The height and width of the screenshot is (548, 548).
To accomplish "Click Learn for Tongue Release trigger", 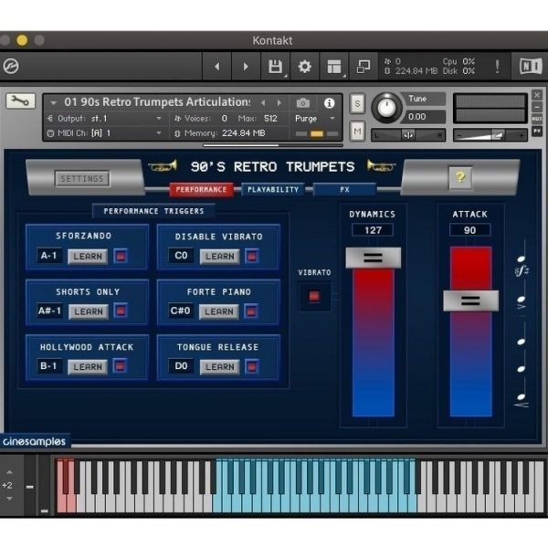I will (219, 366).
